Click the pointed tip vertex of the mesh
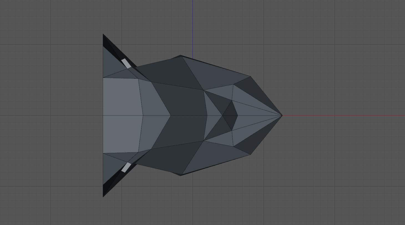 282,115
